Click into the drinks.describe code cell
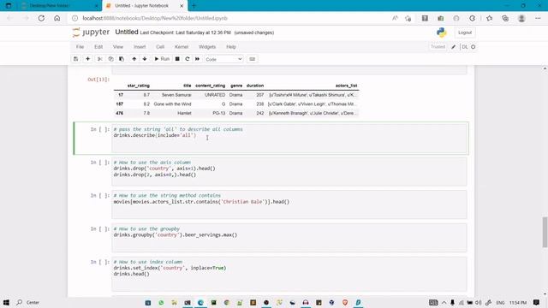548x308 pixels. pyautogui.click(x=289, y=138)
